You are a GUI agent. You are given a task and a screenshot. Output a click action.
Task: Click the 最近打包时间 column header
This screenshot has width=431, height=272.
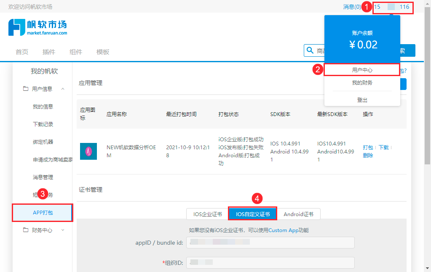[181, 114]
